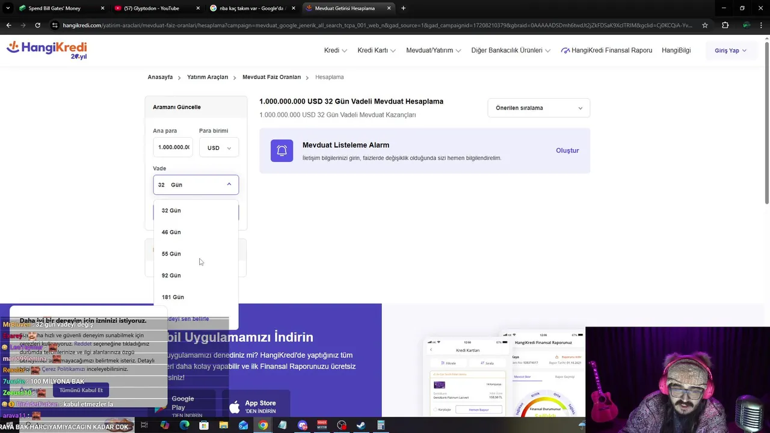
Task: Open the Para birimi USD dropdown
Action: (x=219, y=147)
